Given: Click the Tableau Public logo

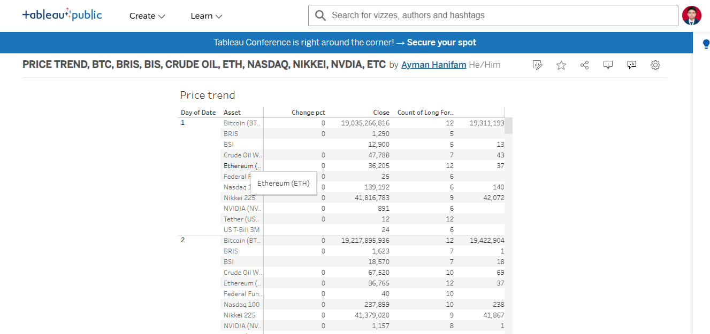Looking at the screenshot, I should tap(62, 15).
